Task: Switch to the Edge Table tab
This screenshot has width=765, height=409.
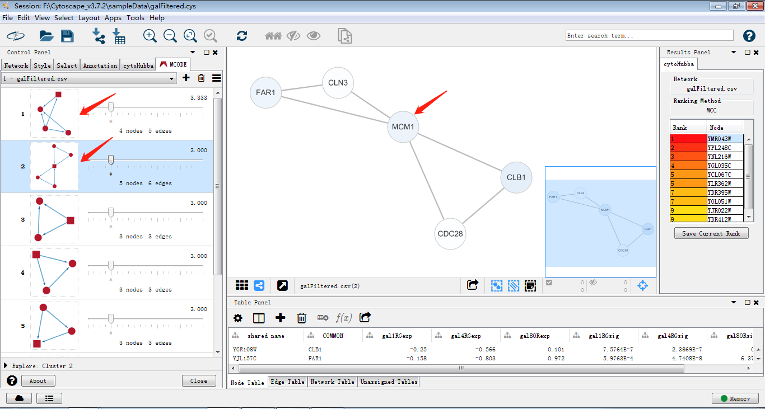Action: pyautogui.click(x=288, y=382)
